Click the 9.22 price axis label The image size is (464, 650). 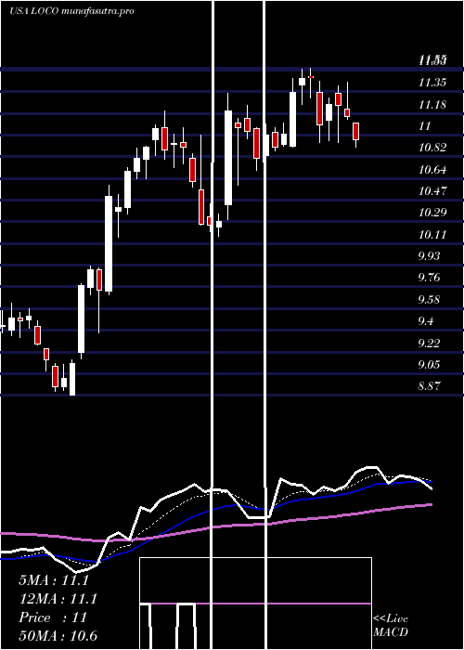tap(429, 343)
